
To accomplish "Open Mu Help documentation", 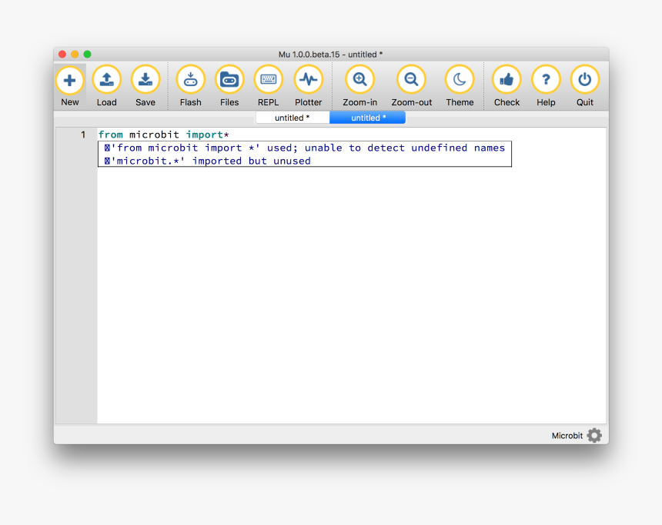I will pyautogui.click(x=546, y=85).
